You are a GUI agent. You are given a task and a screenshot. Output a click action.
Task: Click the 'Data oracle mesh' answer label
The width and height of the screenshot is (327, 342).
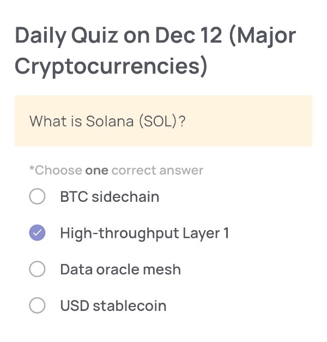click(x=120, y=269)
